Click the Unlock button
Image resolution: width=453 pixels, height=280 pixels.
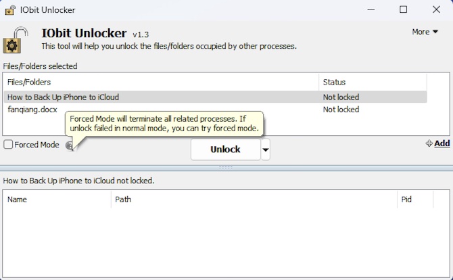(x=226, y=149)
